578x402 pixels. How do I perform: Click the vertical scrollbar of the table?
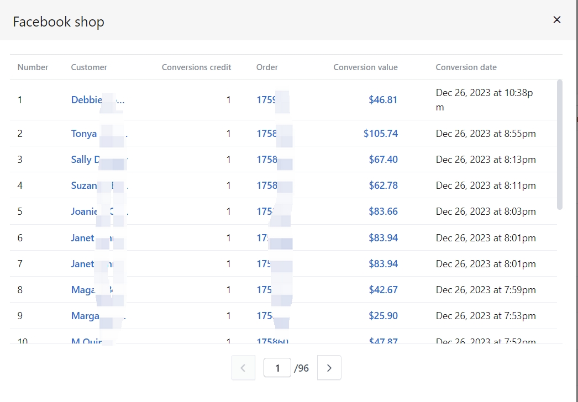560,145
